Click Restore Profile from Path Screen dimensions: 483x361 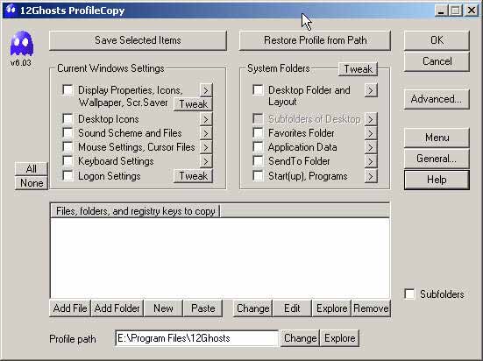315,40
